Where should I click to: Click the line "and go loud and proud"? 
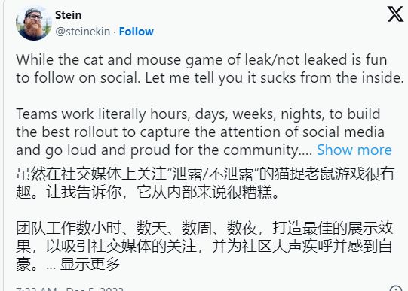(164, 150)
